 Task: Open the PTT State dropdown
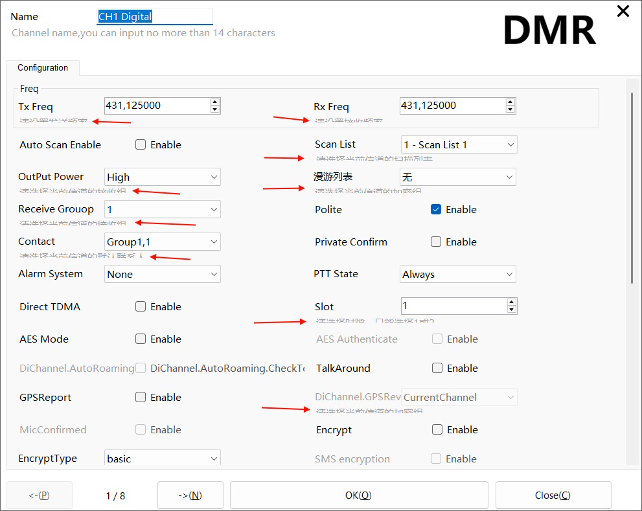point(458,275)
